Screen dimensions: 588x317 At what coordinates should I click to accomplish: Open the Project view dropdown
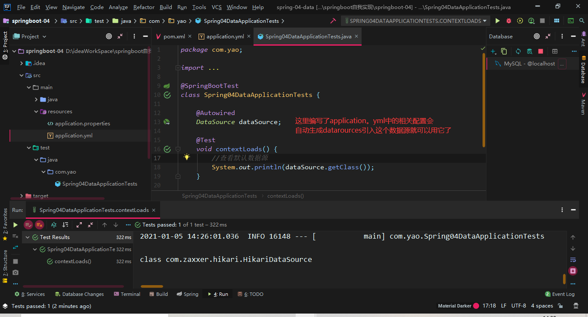click(x=30, y=37)
